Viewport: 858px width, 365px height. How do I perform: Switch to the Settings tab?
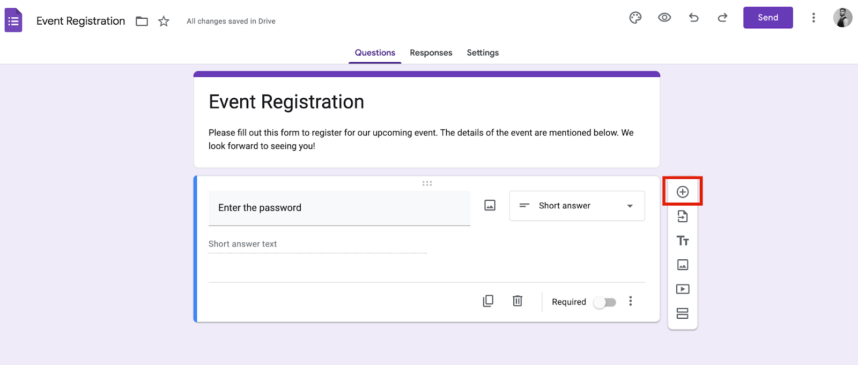coord(483,53)
